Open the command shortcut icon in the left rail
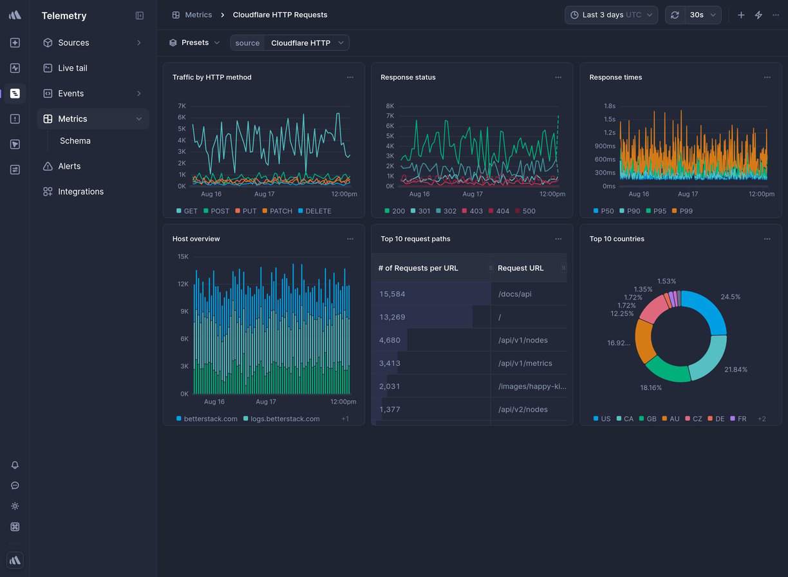The image size is (788, 577). [15, 527]
